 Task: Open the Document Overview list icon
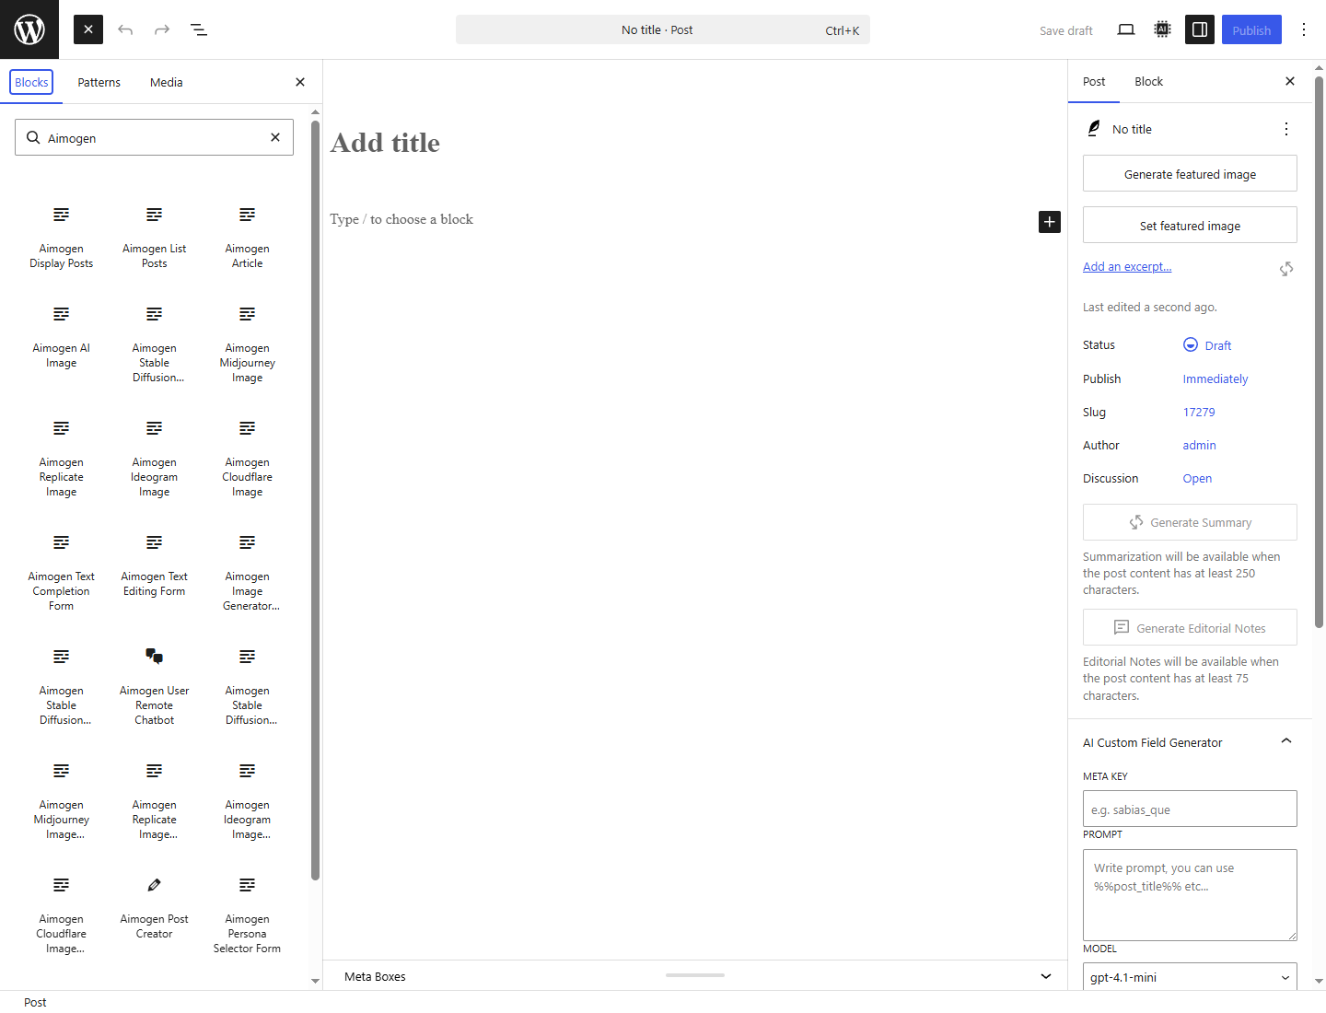199,29
